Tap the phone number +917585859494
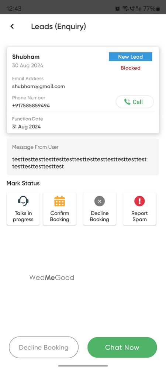The width and height of the screenshot is (166, 369). pyautogui.click(x=31, y=106)
